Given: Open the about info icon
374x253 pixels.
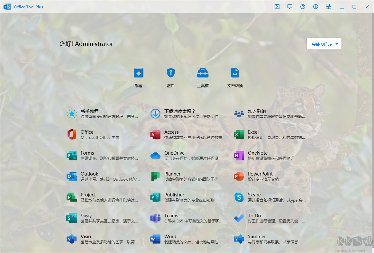Looking at the screenshot, I should point(315,7).
